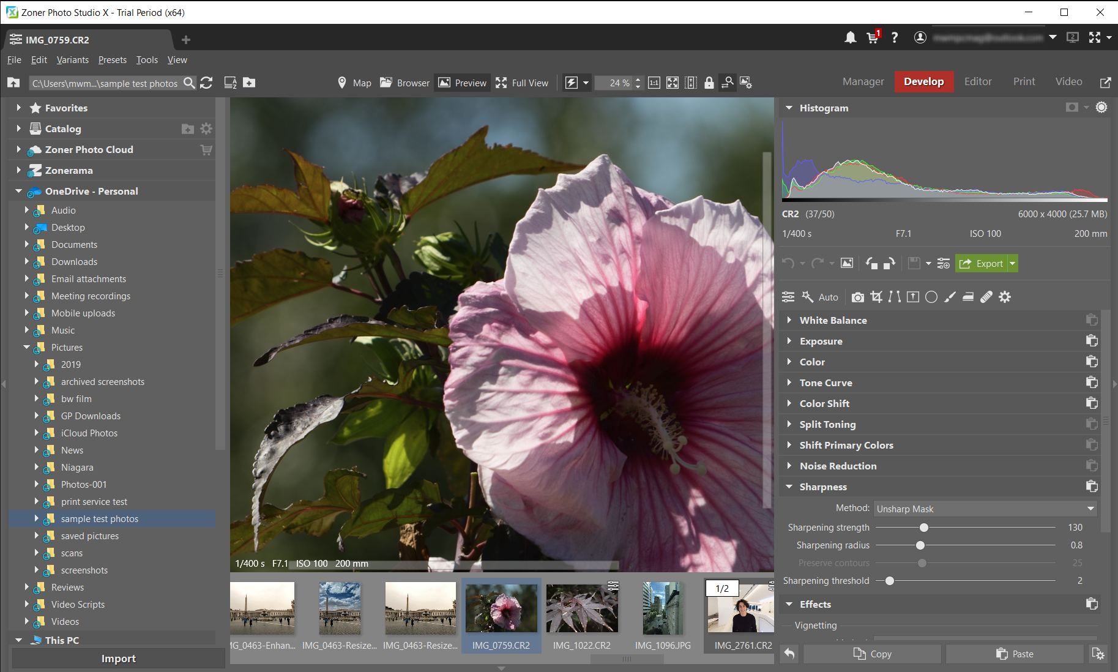Image resolution: width=1118 pixels, height=672 pixels.
Task: Select the Straighten Lines tool
Action: click(895, 297)
